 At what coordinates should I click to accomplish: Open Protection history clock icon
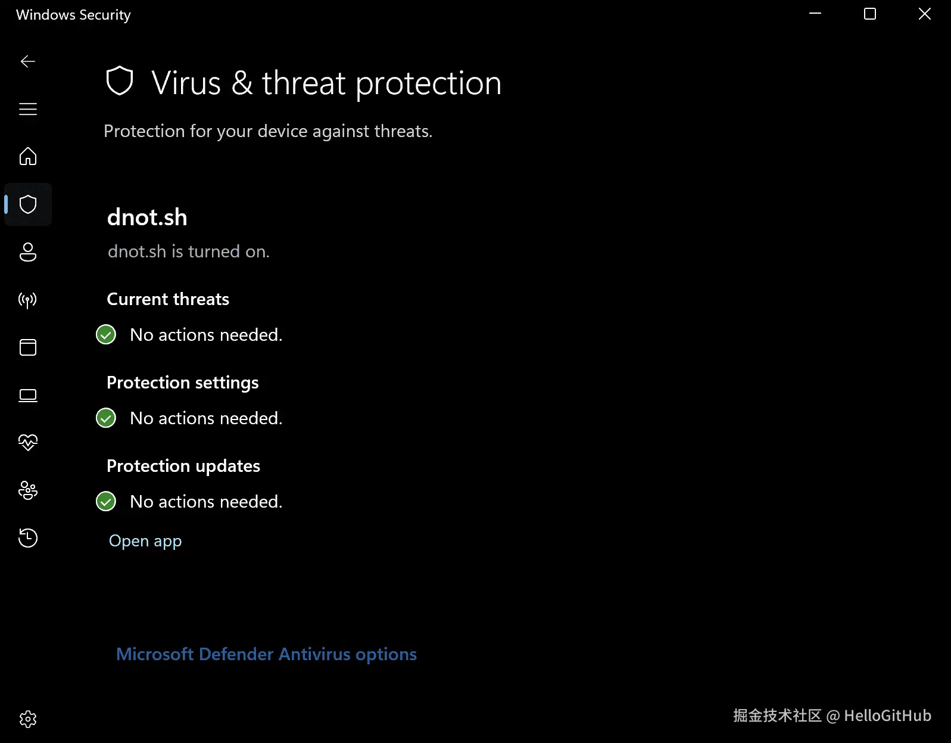click(28, 538)
